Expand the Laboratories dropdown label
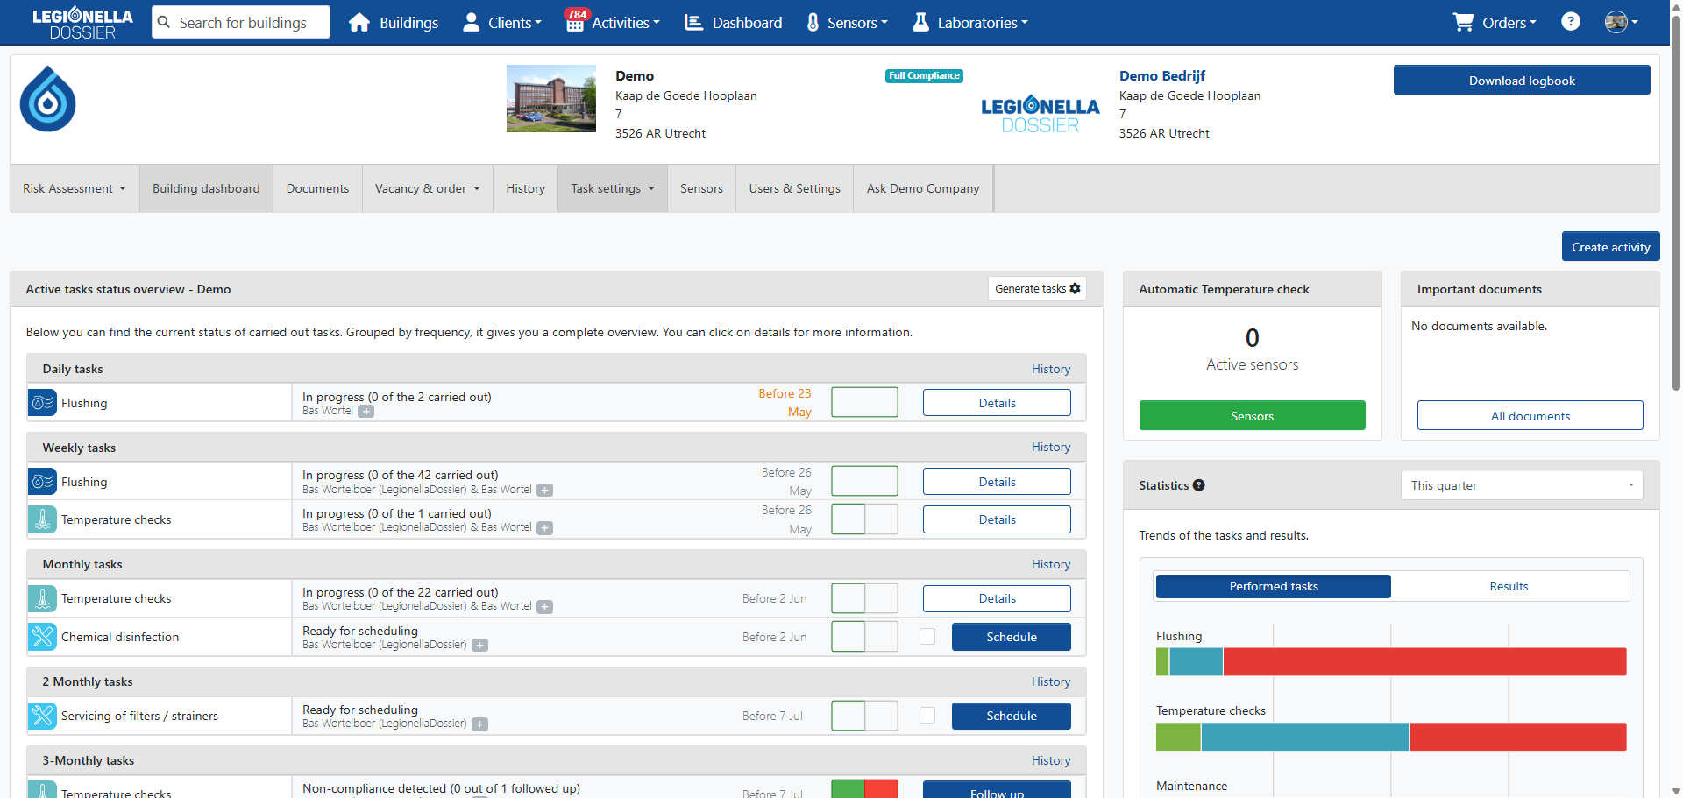The height and width of the screenshot is (798, 1683). 983,23
